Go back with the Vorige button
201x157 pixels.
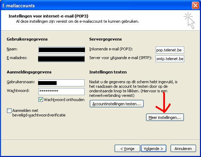click(127, 149)
